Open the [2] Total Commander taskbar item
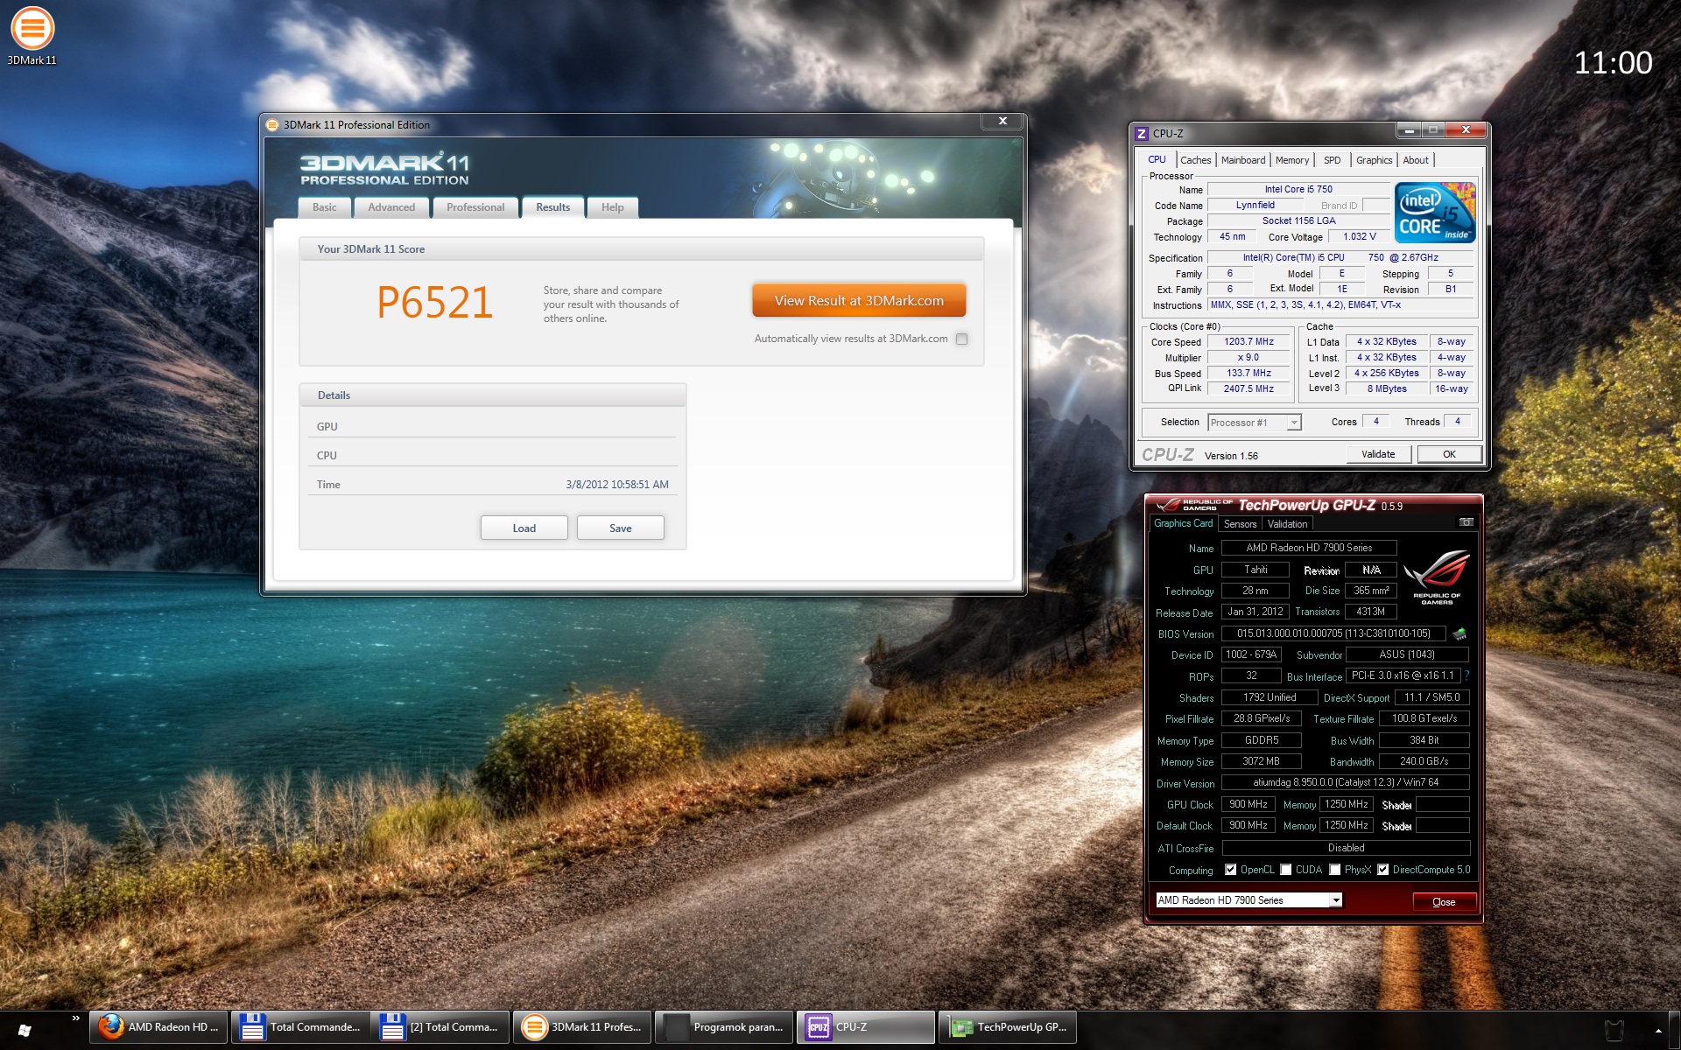This screenshot has height=1050, width=1681. (x=440, y=1027)
